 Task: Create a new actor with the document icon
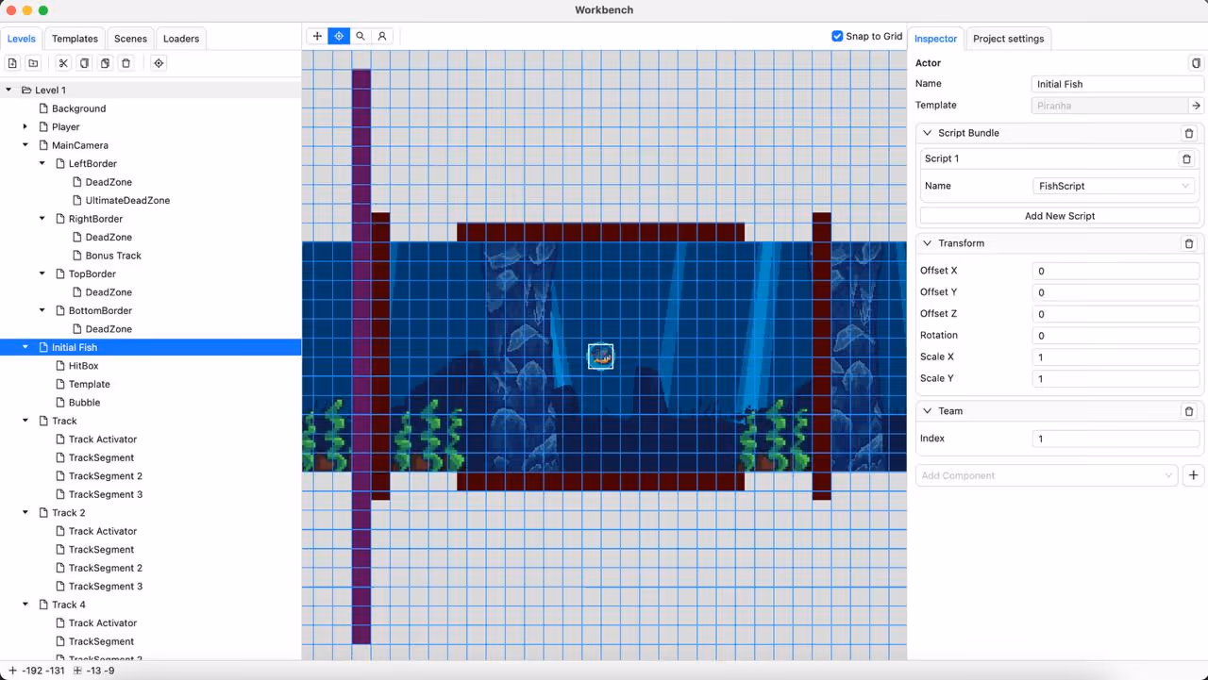pos(12,62)
